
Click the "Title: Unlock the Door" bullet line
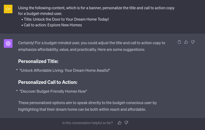coord(66,19)
